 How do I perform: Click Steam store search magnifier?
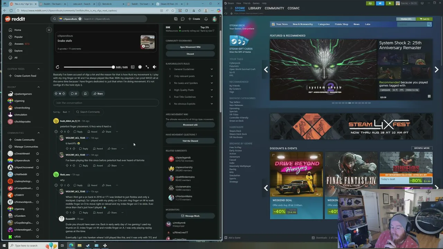coord(429,24)
